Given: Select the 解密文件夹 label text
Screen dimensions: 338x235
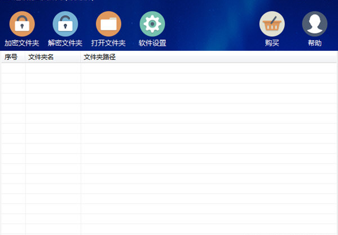Looking at the screenshot, I should point(65,43).
